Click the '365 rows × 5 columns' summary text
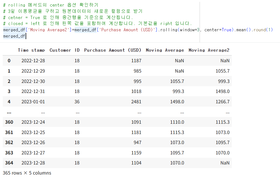 click(x=27, y=173)
